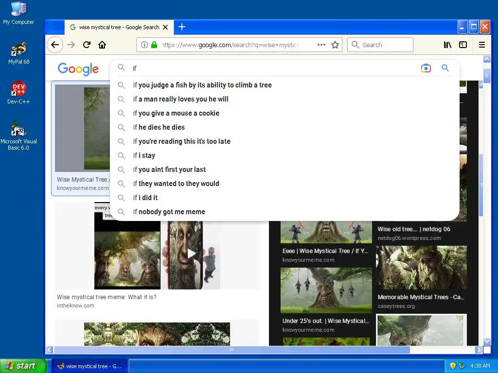The height and width of the screenshot is (373, 498).
Task: Click archers and tree face thumbnail
Action: (x=326, y=232)
